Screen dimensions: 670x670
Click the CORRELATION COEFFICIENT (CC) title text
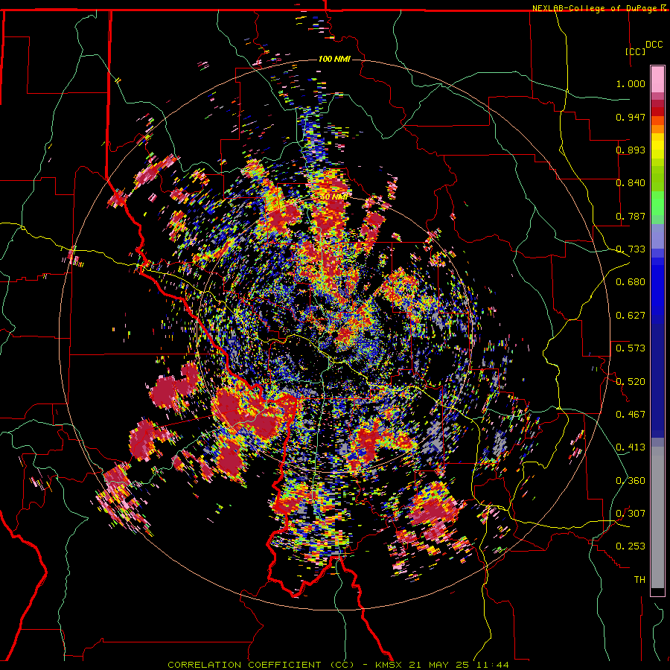click(261, 665)
